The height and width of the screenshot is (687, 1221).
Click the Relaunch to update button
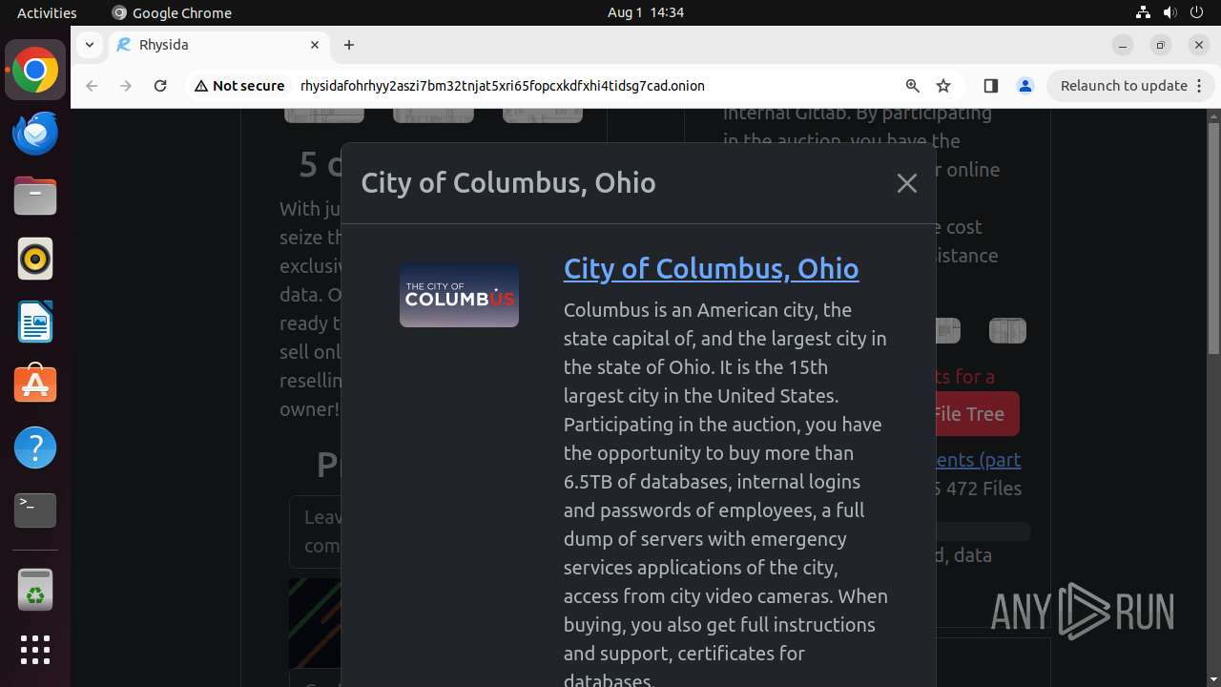pos(1130,86)
